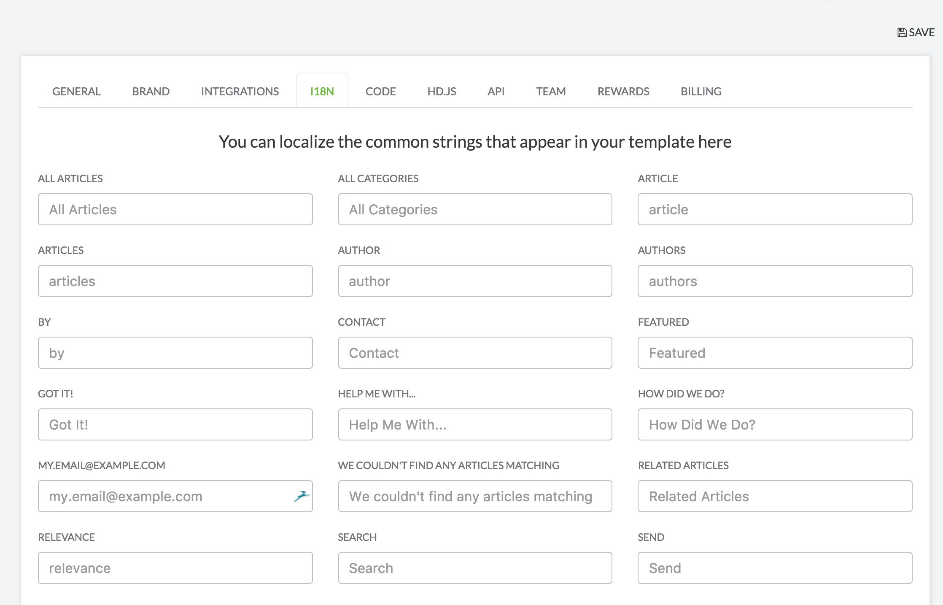Open the Brand tab
943x605 pixels.
coord(151,92)
